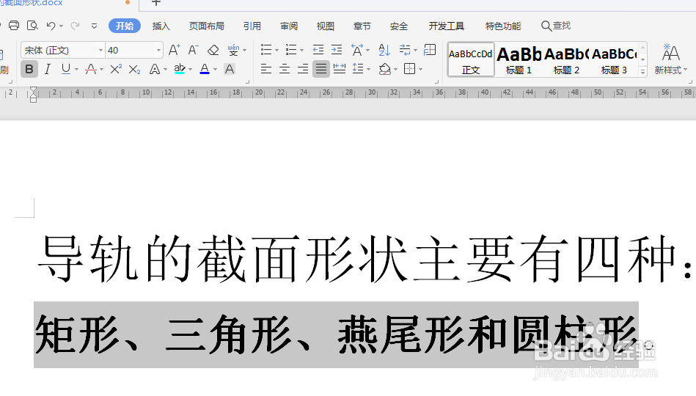Decrease font size with A- icon
Image resolution: width=696 pixels, height=396 pixels.
tap(193, 50)
